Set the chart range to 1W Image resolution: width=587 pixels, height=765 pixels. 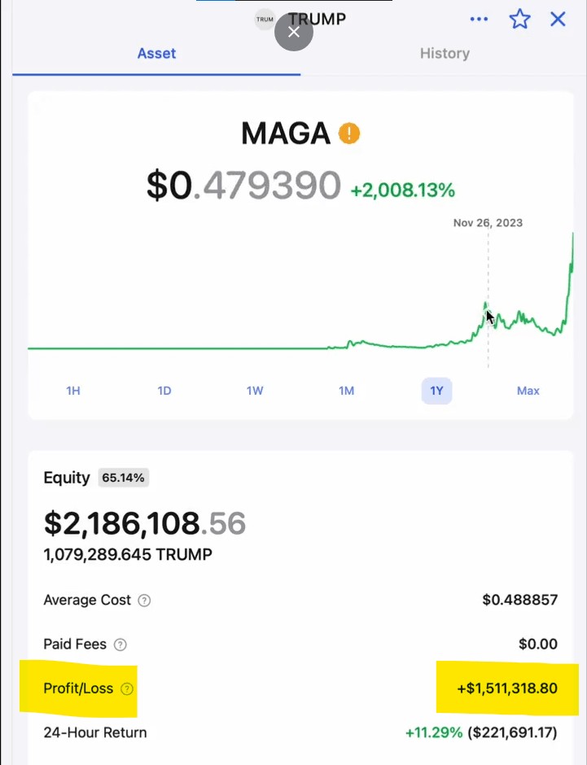click(x=255, y=391)
